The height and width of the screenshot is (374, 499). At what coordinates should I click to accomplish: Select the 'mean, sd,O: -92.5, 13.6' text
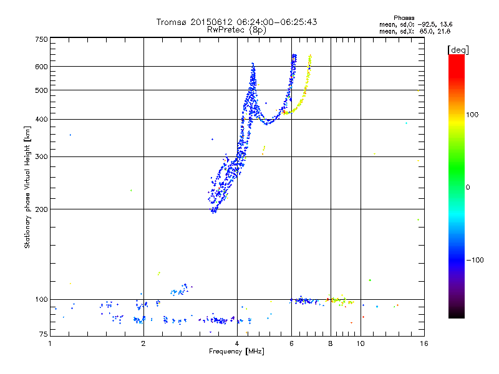415,24
